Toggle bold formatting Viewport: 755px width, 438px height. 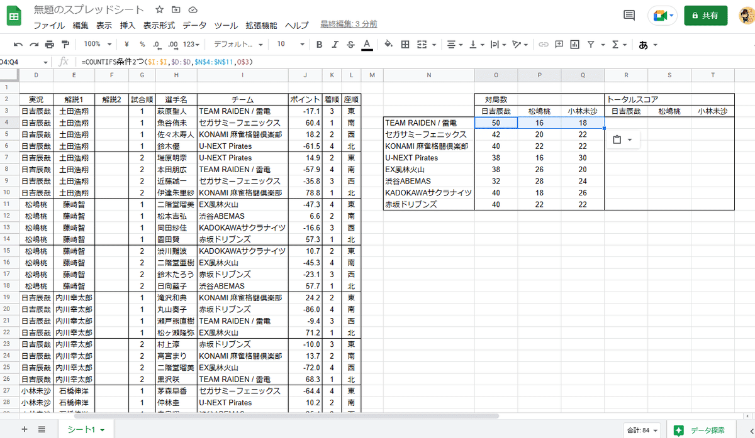(x=320, y=45)
